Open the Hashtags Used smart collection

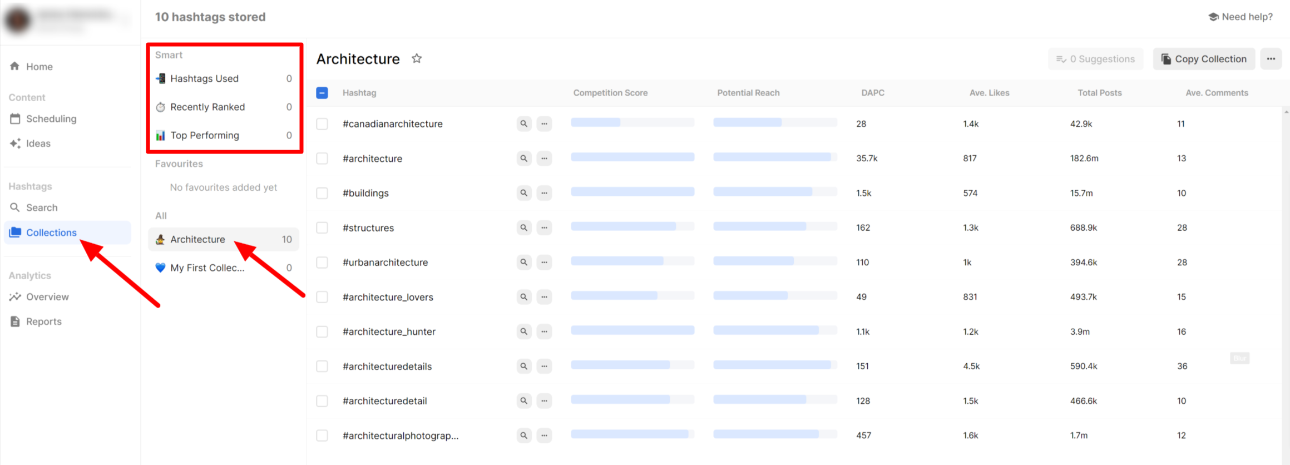pyautogui.click(x=204, y=78)
